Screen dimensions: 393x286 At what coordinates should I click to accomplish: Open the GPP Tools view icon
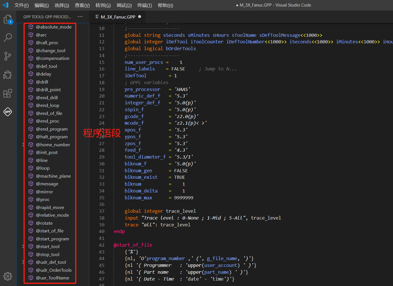[8, 112]
